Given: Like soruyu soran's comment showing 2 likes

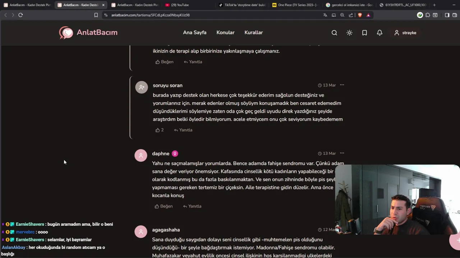Looking at the screenshot, I should coord(160,130).
